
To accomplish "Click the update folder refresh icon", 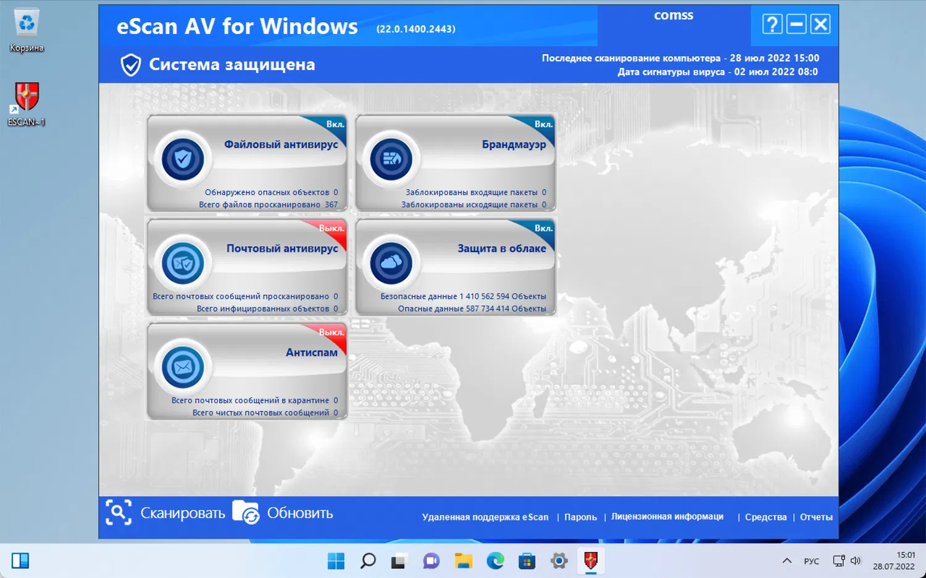I will pyautogui.click(x=246, y=513).
